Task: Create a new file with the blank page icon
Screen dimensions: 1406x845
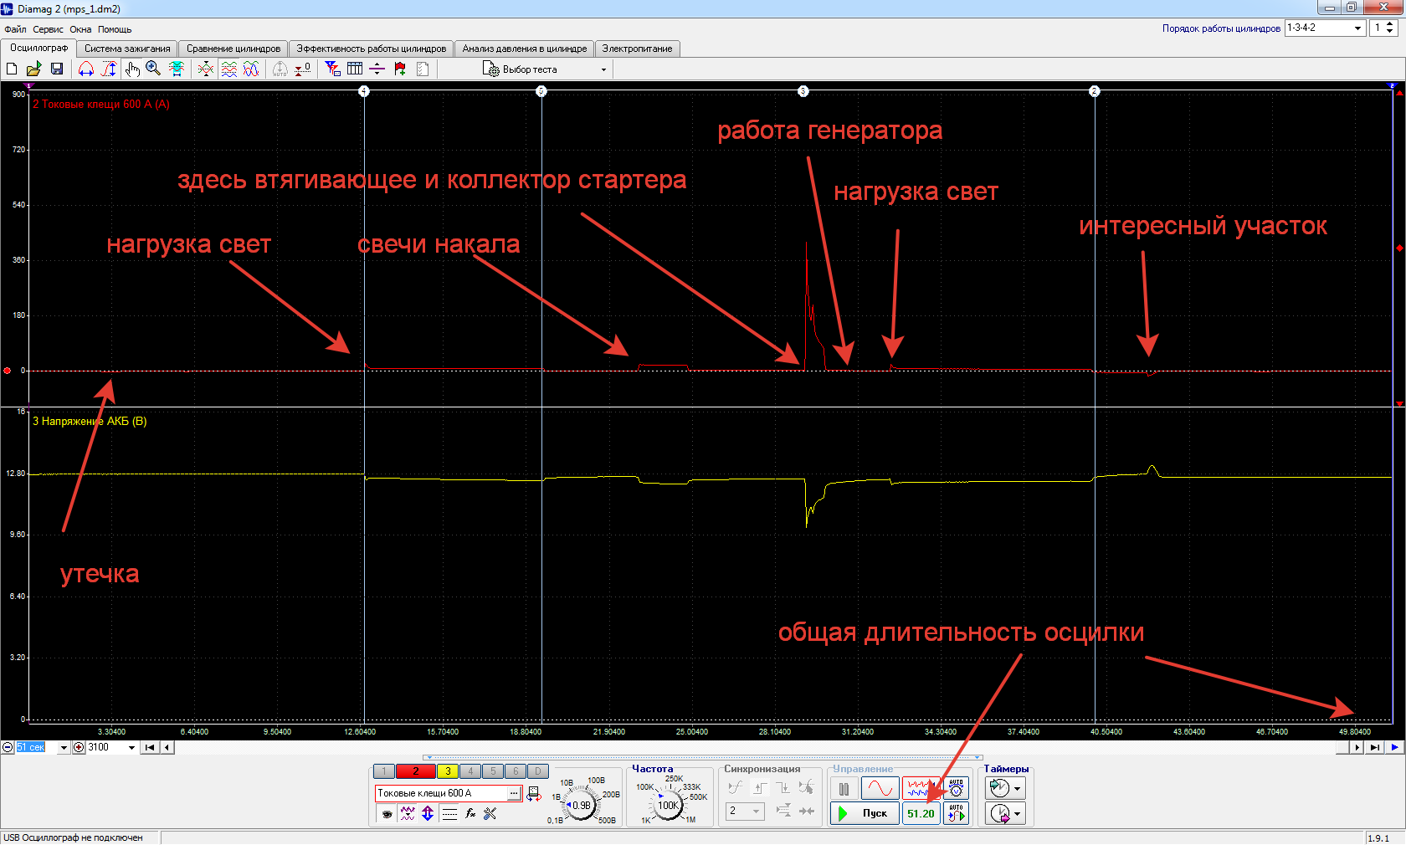Action: (x=12, y=69)
